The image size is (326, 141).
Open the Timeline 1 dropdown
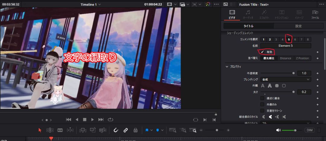91,5
